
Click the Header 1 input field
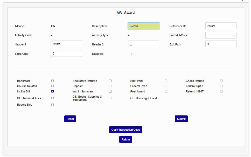[66, 44]
